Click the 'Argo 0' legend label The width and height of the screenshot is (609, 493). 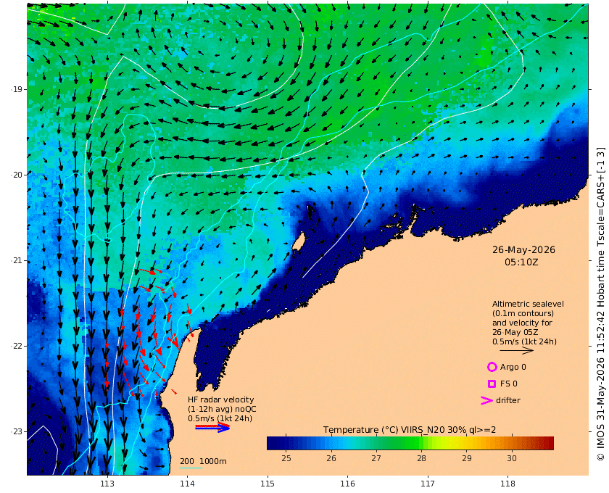tap(513, 367)
